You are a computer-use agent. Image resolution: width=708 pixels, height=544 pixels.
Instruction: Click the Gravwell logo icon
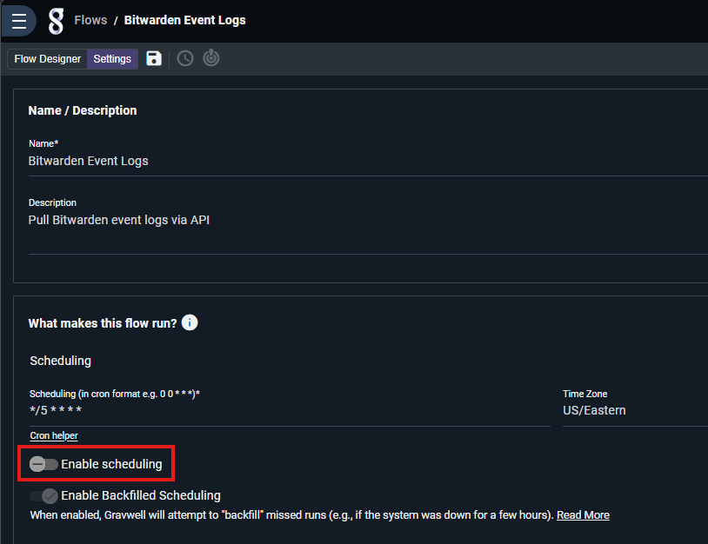(56, 21)
